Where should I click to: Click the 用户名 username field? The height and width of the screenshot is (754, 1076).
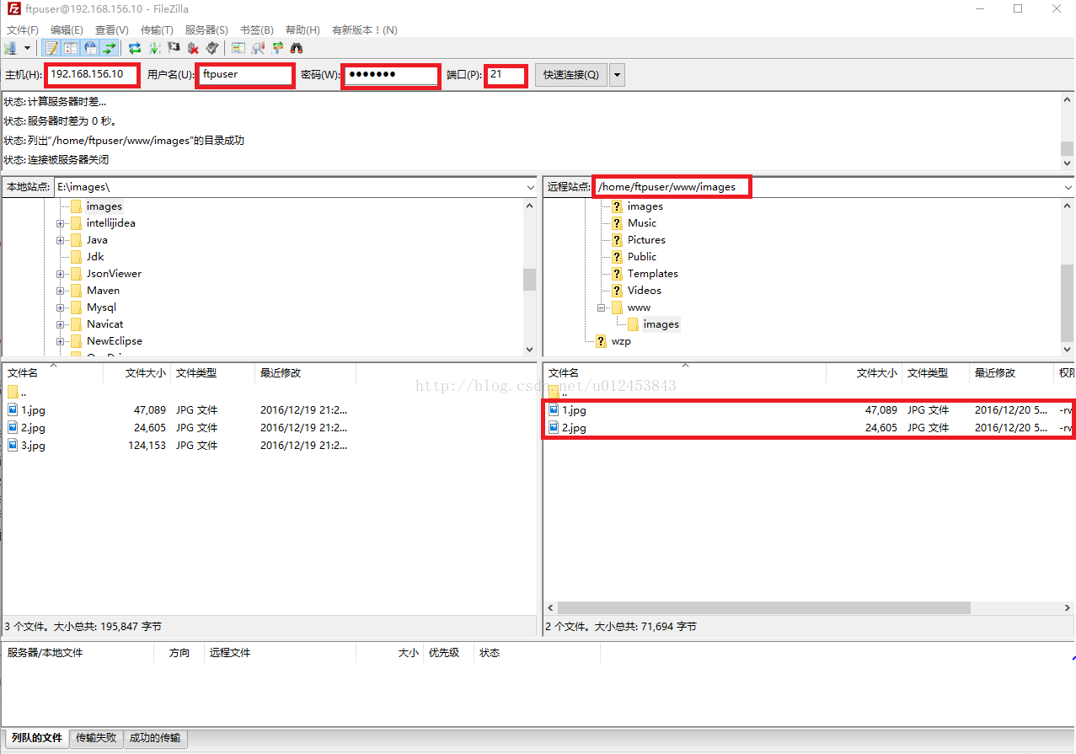[x=245, y=74]
